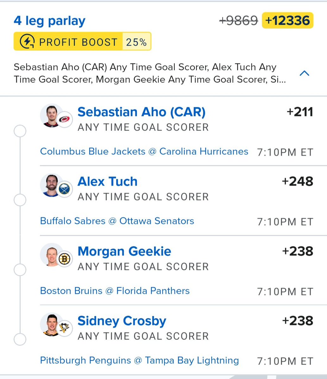Click the leg status circle beside Morgan Geekie
Screen dimensions: 327x379
[x=20, y=270]
